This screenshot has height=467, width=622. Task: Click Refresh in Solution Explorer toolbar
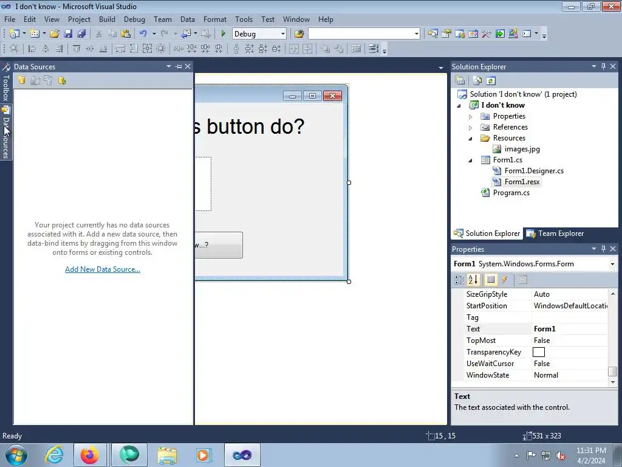[x=491, y=81]
